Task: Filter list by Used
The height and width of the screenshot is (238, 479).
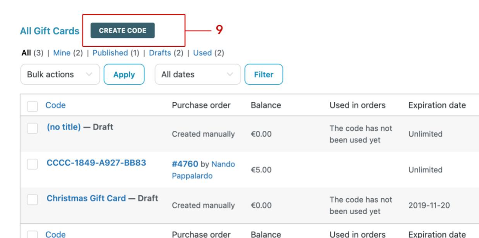Action: (x=202, y=53)
